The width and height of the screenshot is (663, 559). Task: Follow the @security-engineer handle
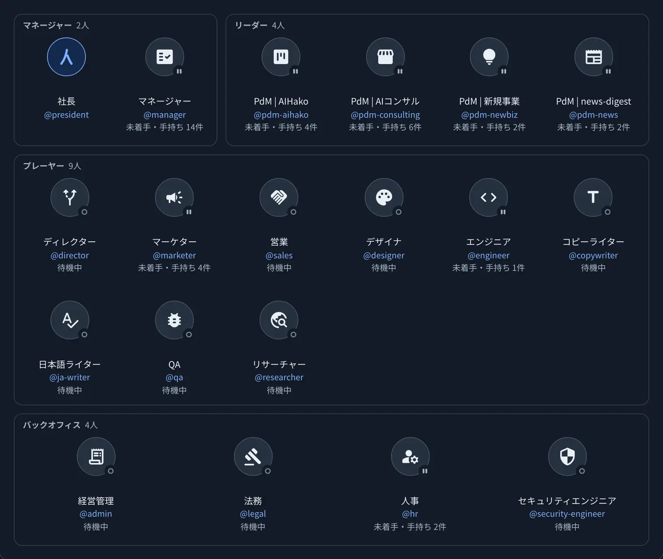567,513
